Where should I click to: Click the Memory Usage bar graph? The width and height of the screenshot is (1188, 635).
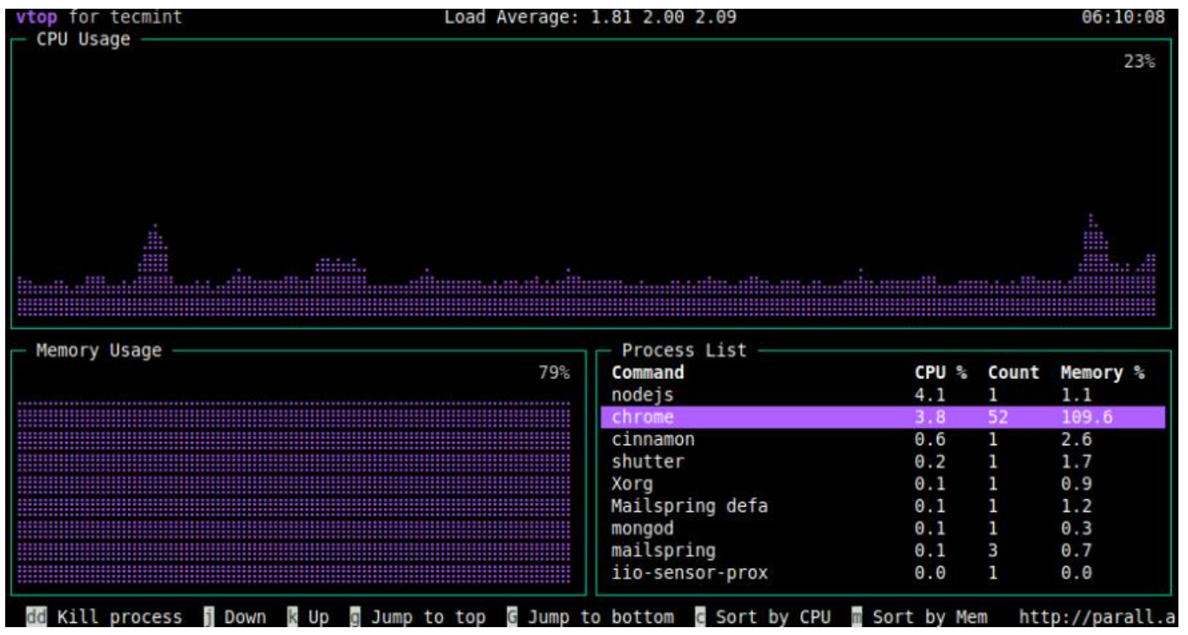[x=294, y=492]
